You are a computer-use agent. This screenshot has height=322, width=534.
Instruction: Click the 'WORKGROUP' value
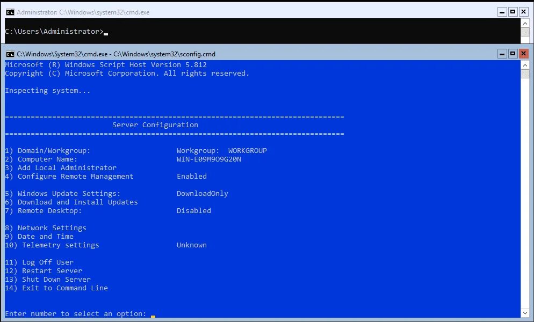click(248, 150)
